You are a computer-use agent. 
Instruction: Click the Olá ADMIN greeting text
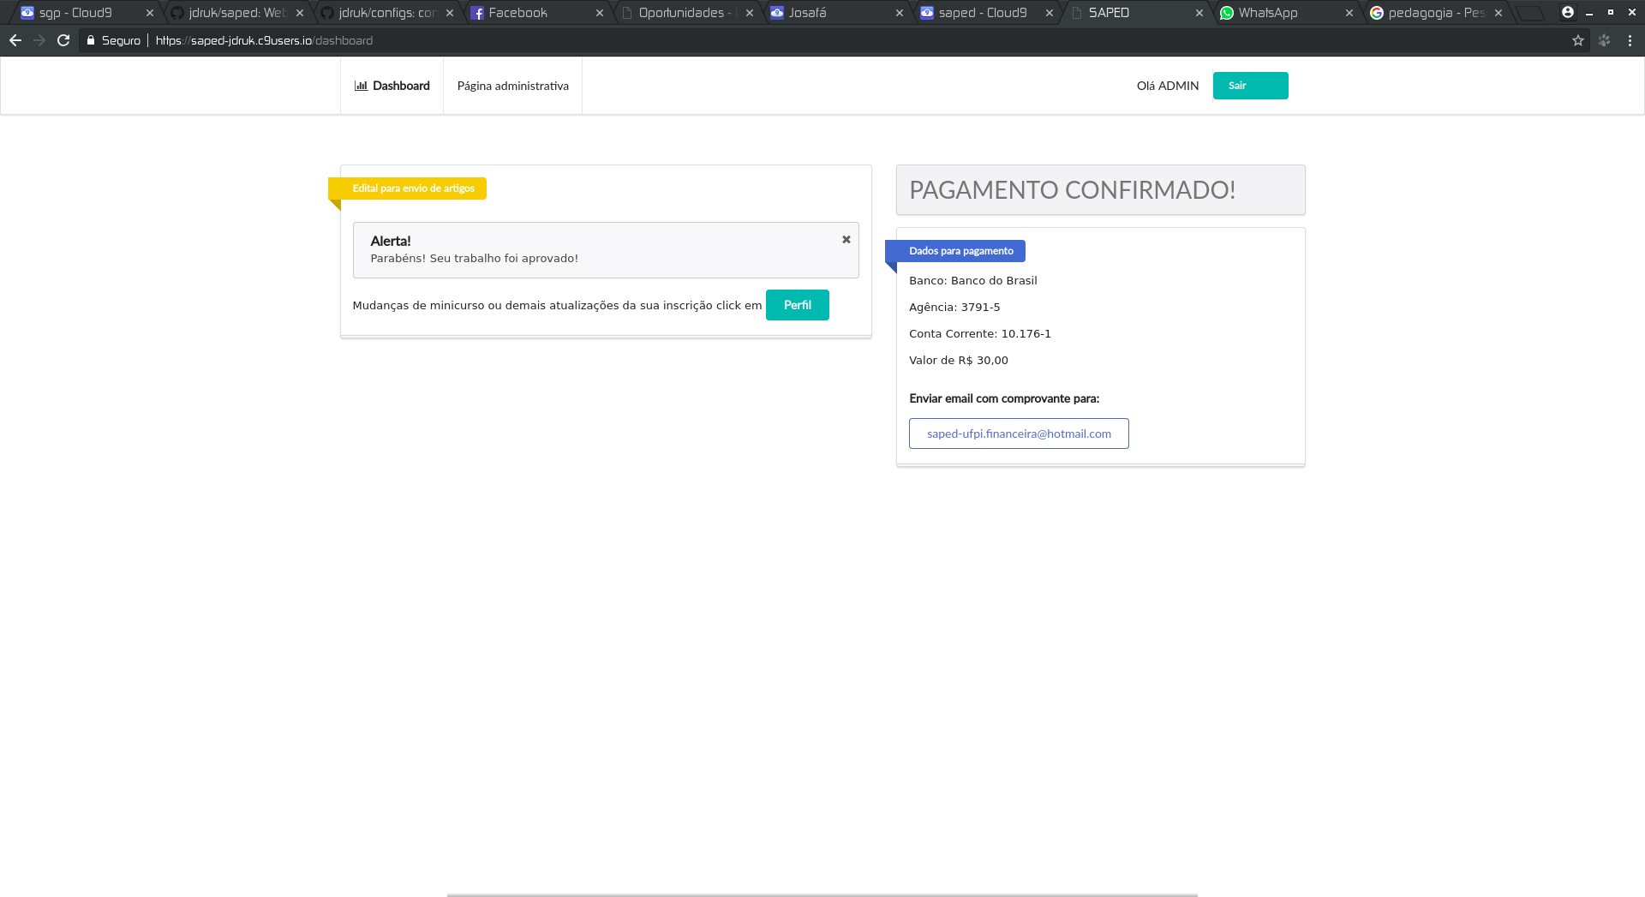[x=1168, y=86]
